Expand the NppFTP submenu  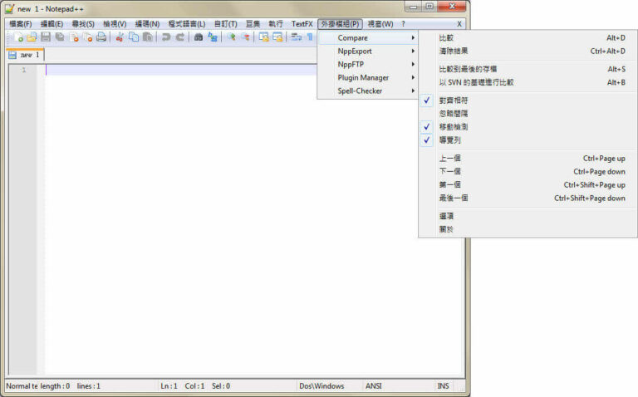click(x=368, y=64)
